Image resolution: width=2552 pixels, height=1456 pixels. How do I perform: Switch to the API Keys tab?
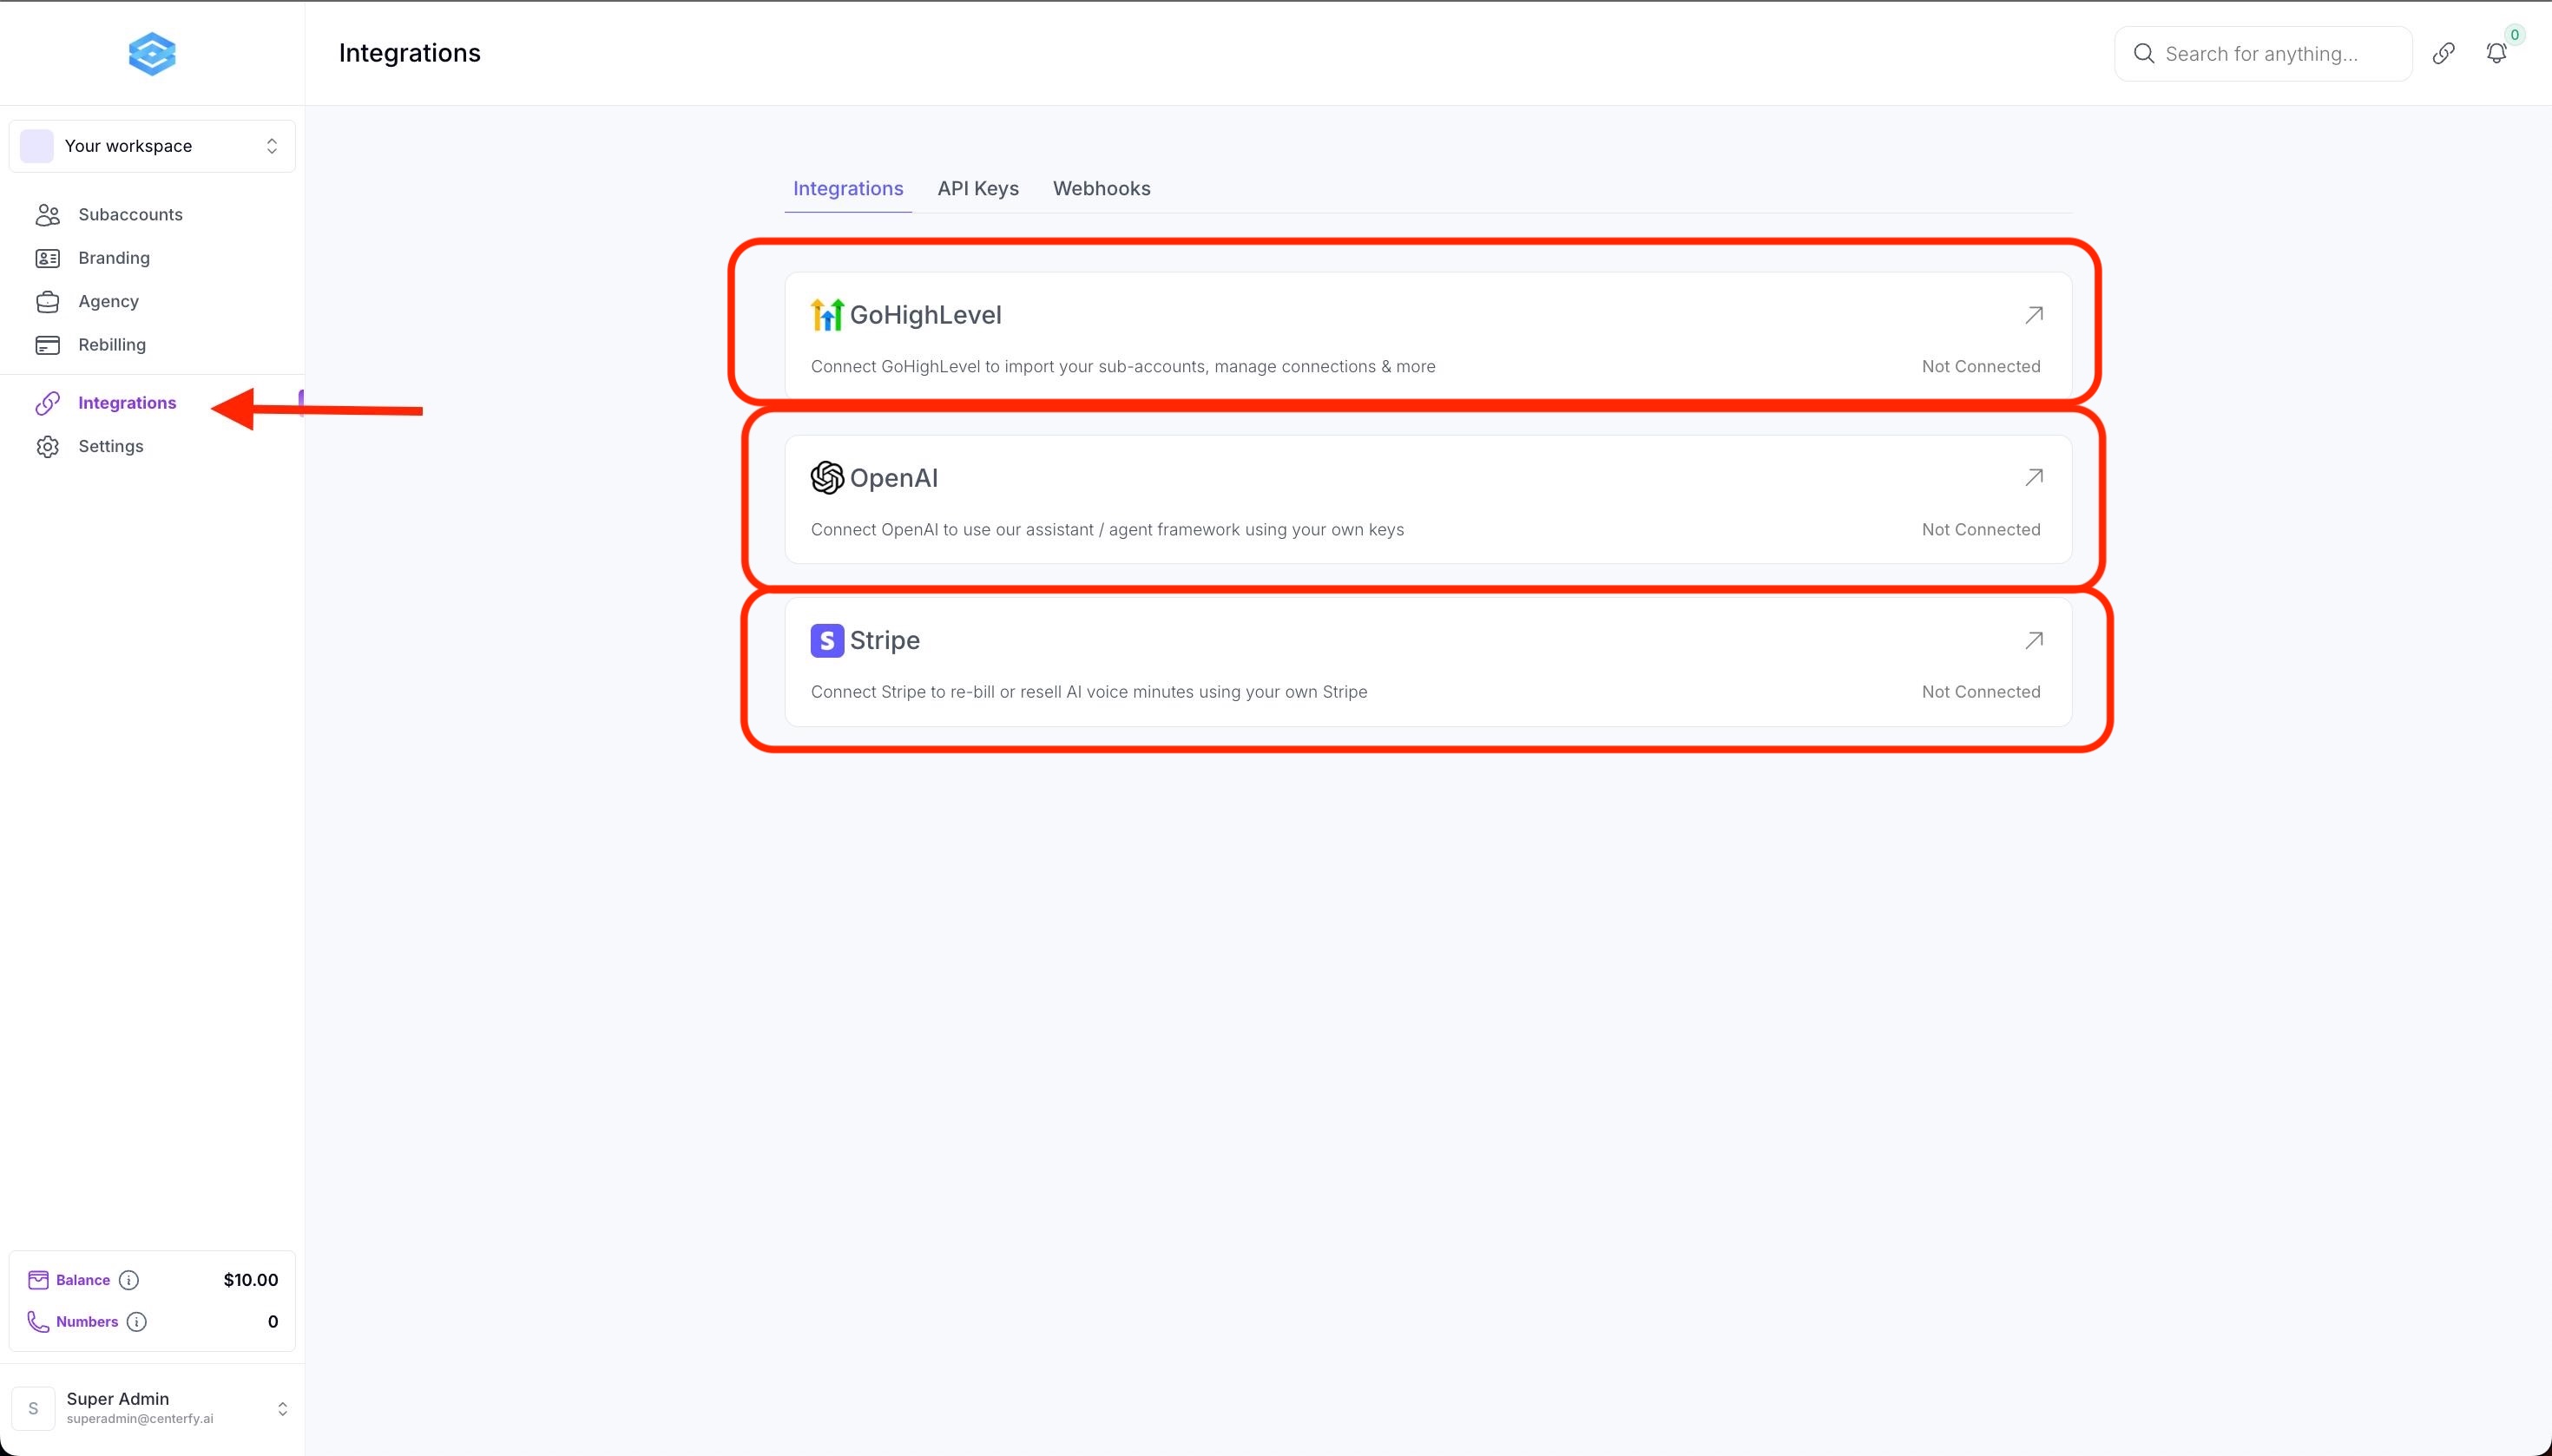tap(977, 189)
